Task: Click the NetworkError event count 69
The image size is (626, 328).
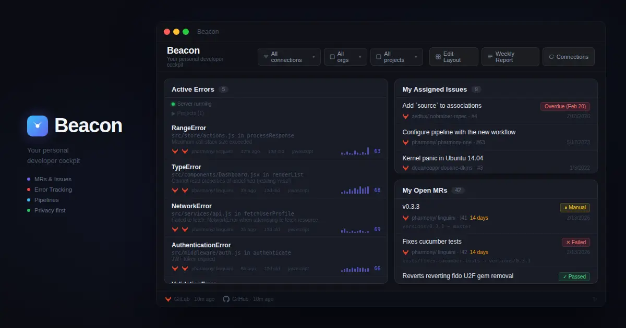Action: (x=377, y=230)
